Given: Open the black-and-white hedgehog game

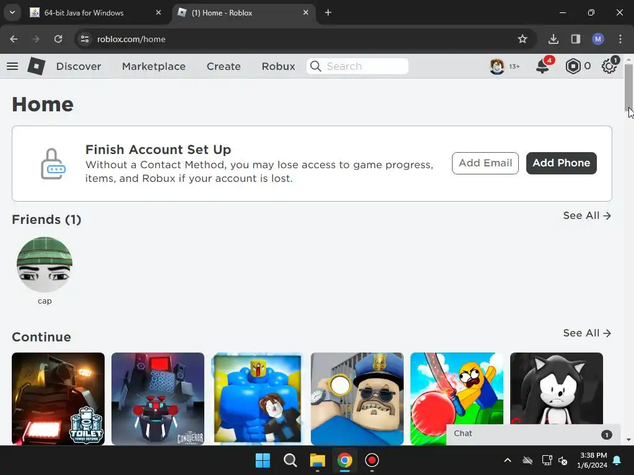Looking at the screenshot, I should coord(557,388).
